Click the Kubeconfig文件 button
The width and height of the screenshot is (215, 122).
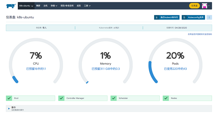pyautogui.click(x=193, y=17)
